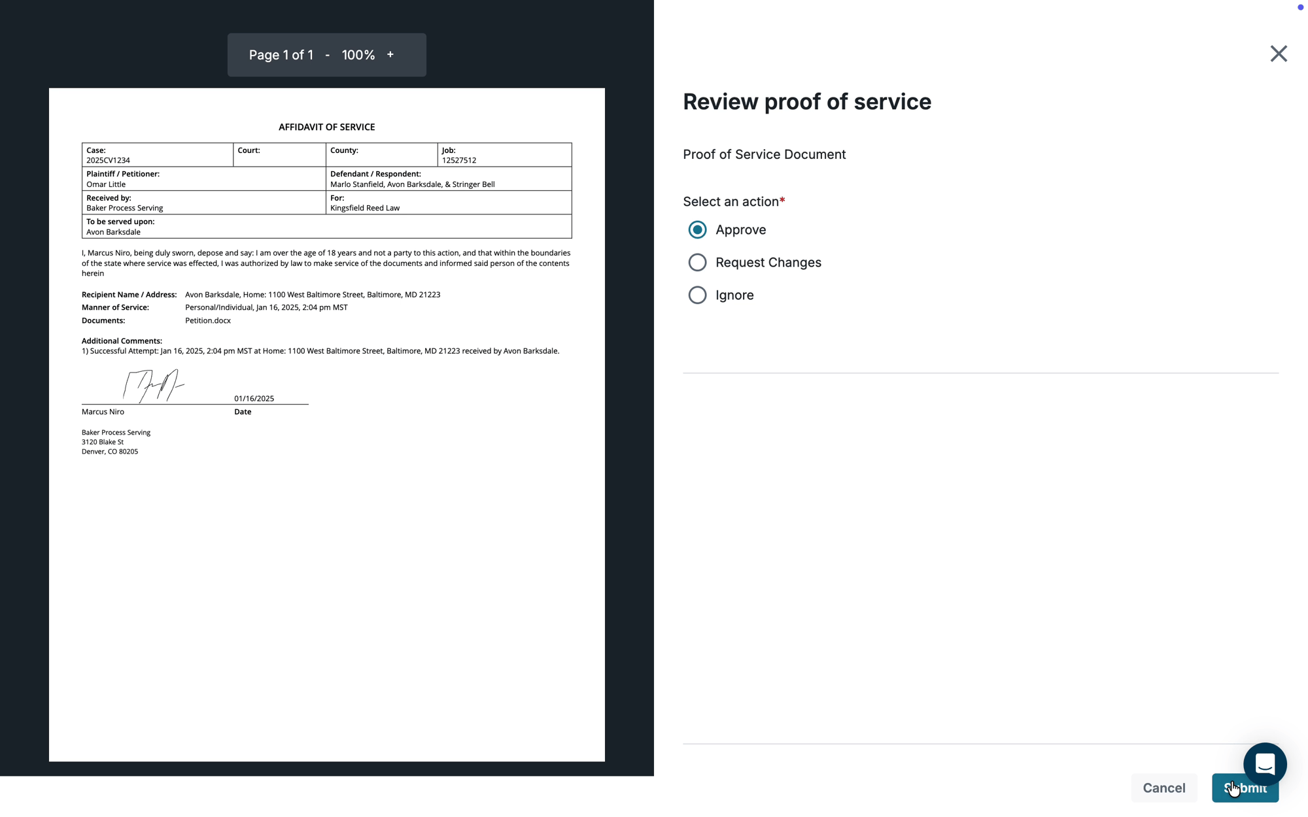Pick the Ignore radio option
1308x817 pixels.
[x=697, y=295]
